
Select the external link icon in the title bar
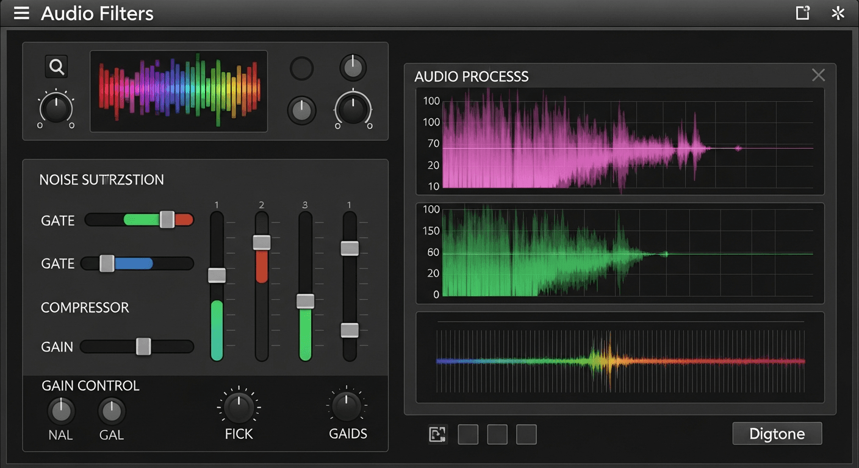point(802,12)
